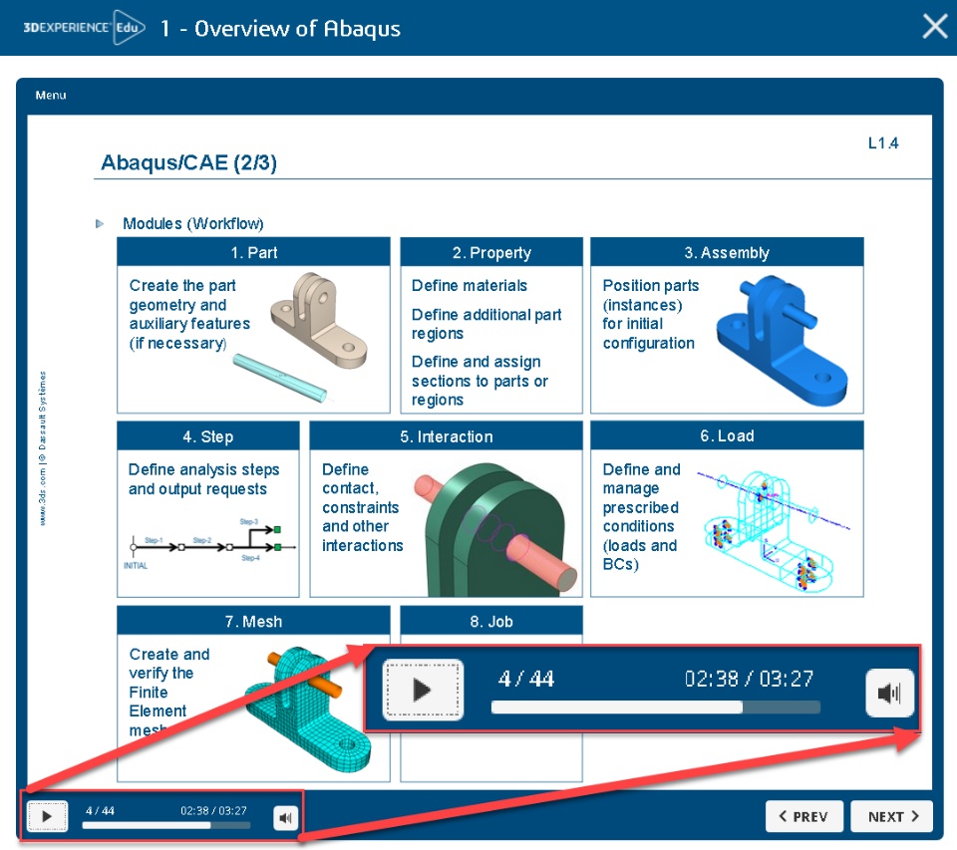Screen dimensions: 957x850
Task: Click the '3. Assembly' module header
Action: 727,252
